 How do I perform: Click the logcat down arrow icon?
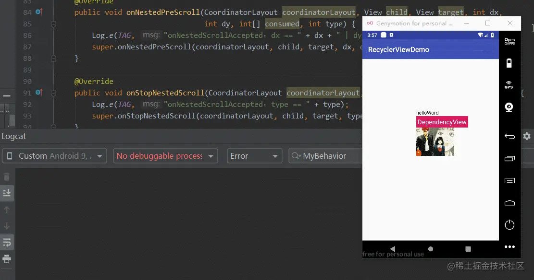[7, 226]
